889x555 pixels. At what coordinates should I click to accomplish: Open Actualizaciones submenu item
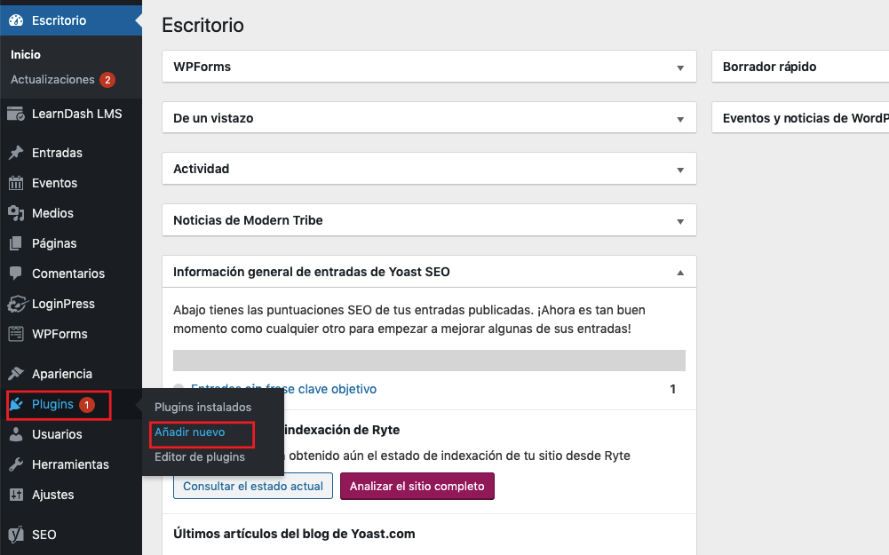coord(52,79)
